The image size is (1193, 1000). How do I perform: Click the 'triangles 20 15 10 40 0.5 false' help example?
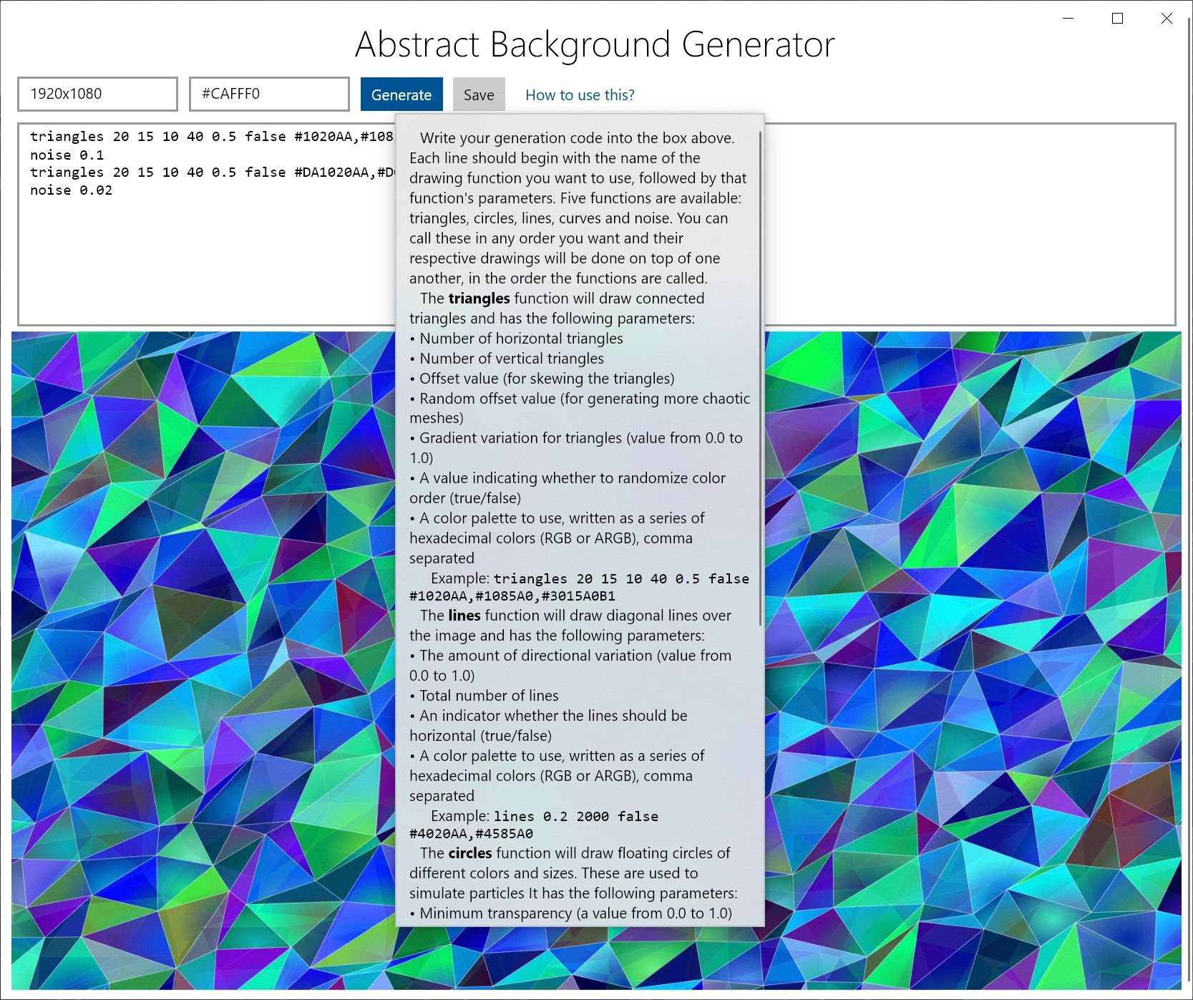[x=621, y=578]
